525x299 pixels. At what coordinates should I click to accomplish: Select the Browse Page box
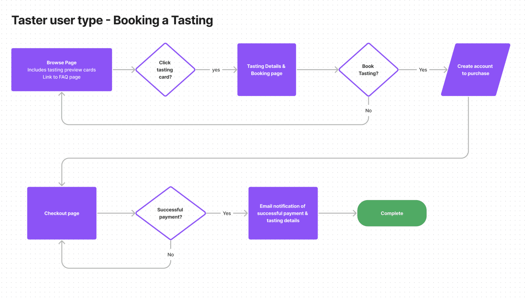pyautogui.click(x=61, y=70)
